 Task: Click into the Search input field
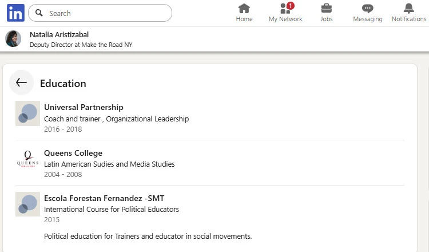coord(100,13)
